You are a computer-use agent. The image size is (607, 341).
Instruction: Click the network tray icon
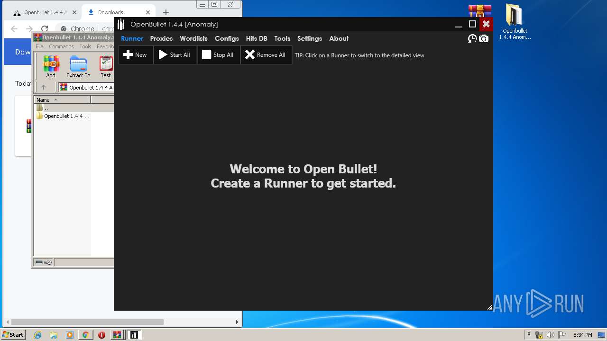(x=539, y=335)
